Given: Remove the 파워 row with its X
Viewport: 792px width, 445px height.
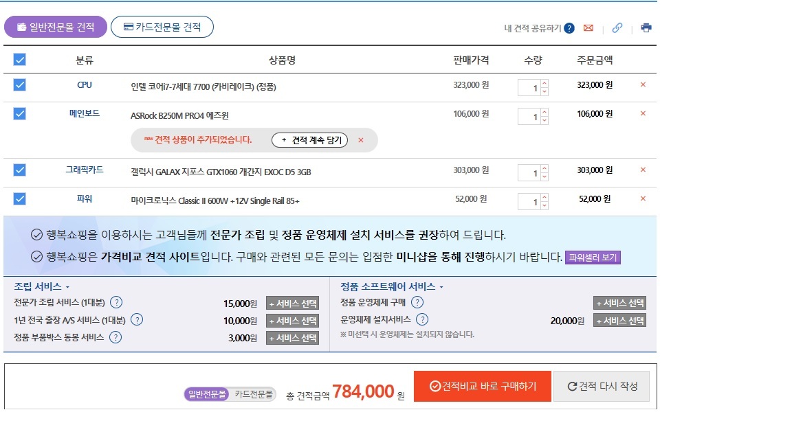Looking at the screenshot, I should point(643,198).
